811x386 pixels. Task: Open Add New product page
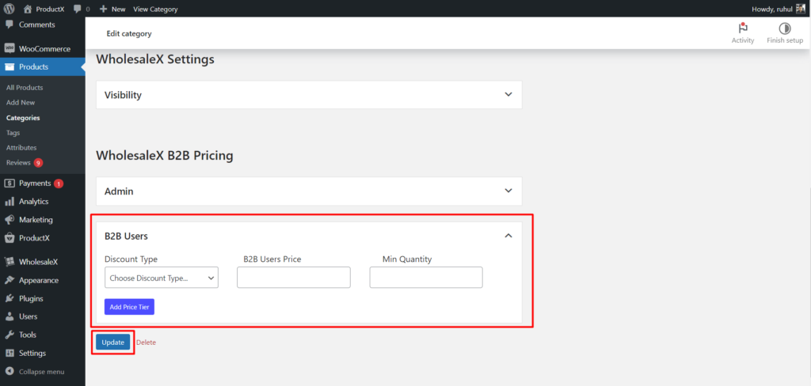pyautogui.click(x=21, y=102)
